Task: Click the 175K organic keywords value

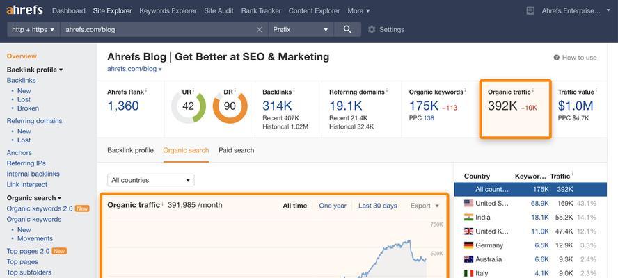Action: [424, 106]
